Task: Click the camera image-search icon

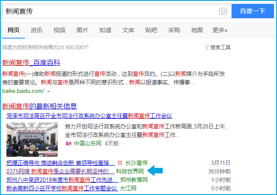Action: tap(223, 11)
